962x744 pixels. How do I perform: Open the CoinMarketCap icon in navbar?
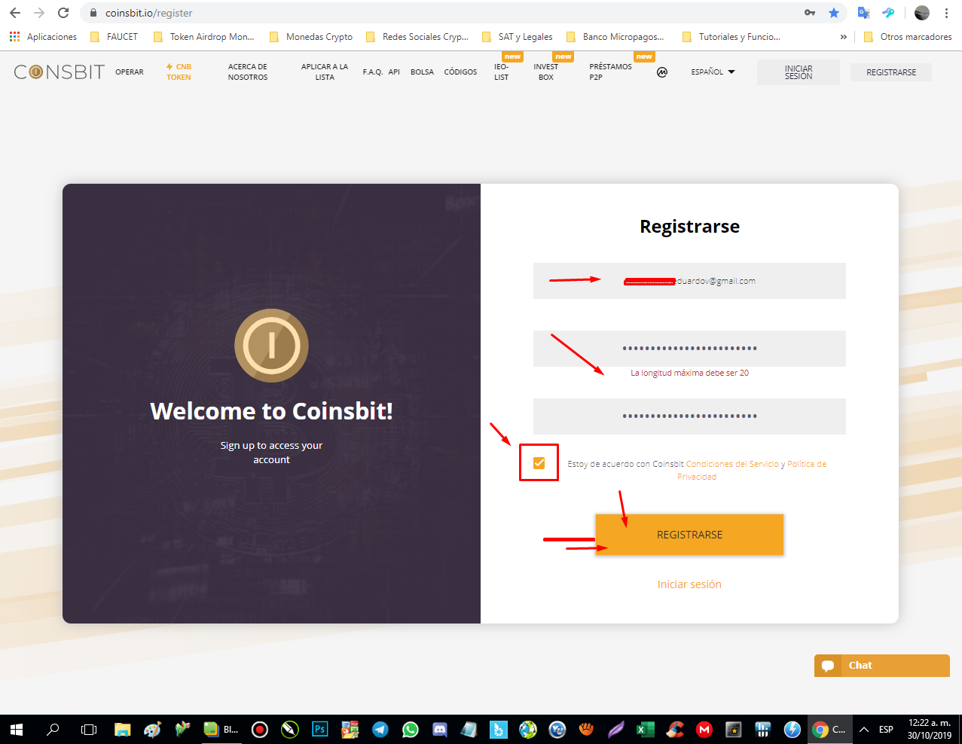pyautogui.click(x=662, y=72)
